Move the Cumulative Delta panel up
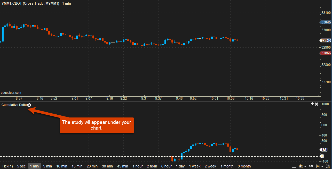 tap(312, 104)
